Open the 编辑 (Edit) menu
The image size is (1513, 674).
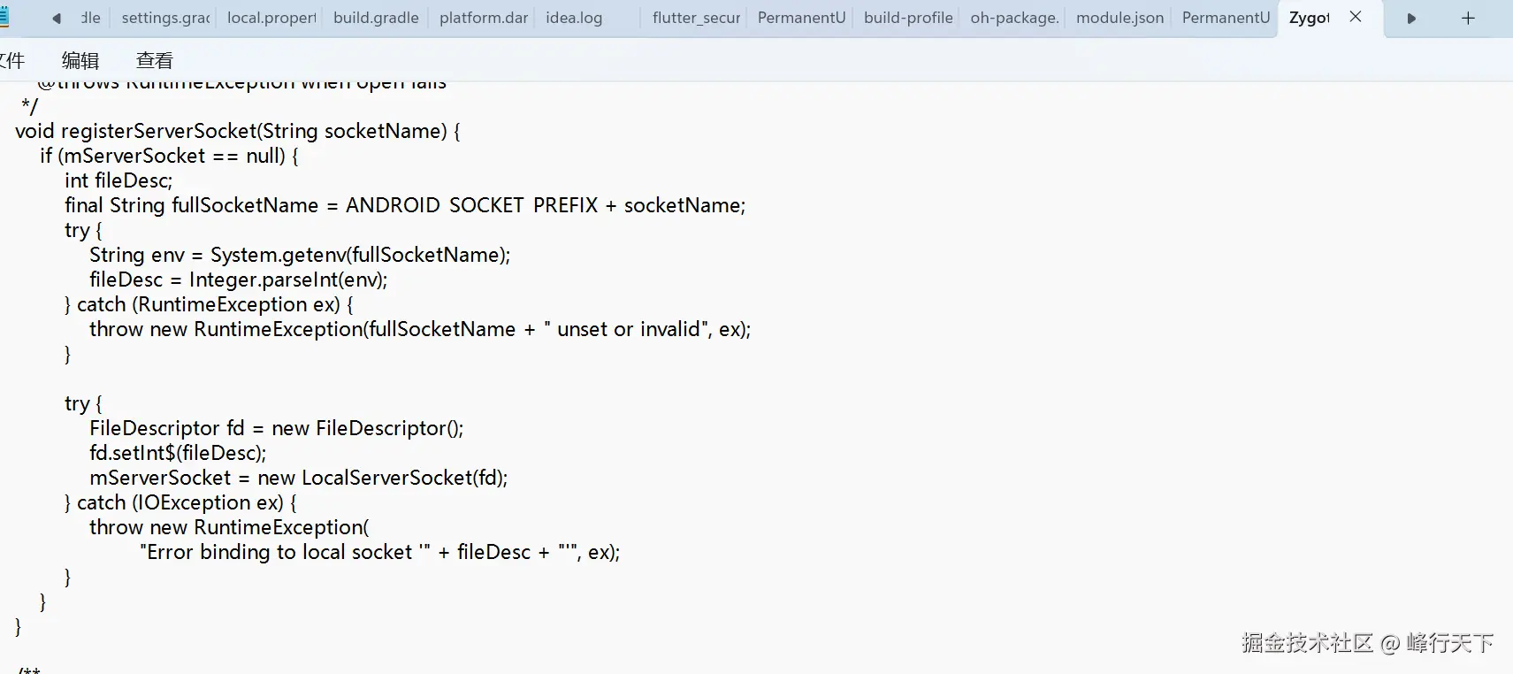tap(80, 60)
